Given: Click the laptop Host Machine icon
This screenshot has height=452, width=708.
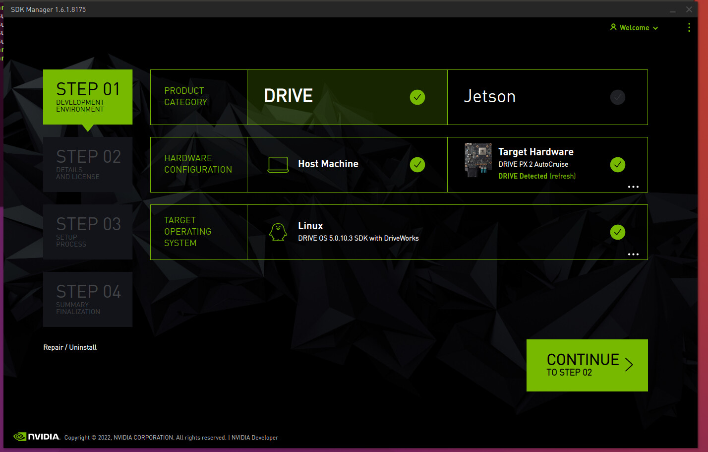Looking at the screenshot, I should pos(278,164).
